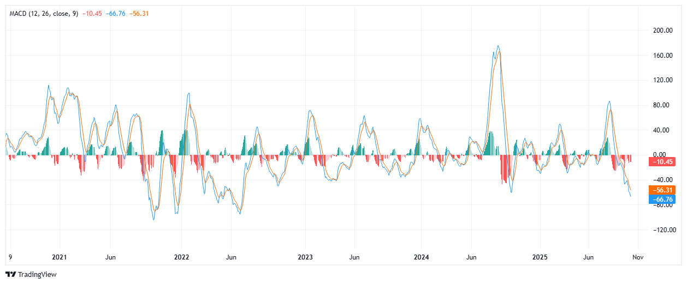
Task: Open the TradingView text link
Action: coord(37,275)
